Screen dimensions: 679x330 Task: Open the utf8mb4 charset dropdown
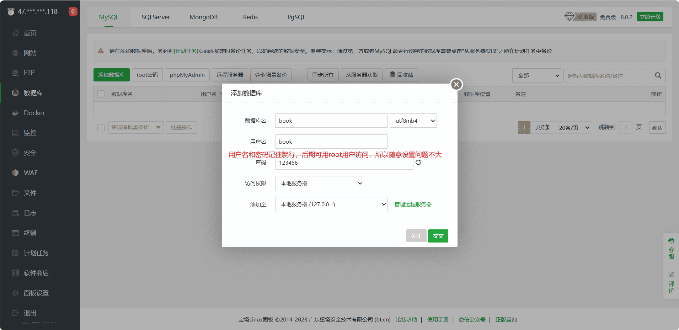pyautogui.click(x=413, y=121)
